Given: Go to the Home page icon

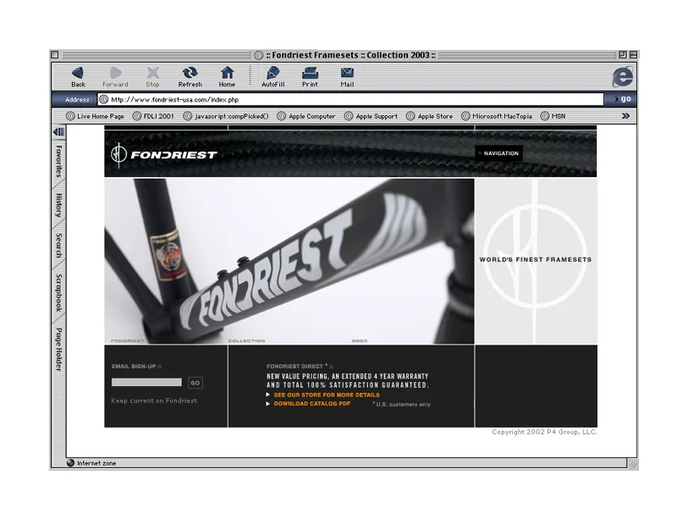Looking at the screenshot, I should click(x=227, y=77).
